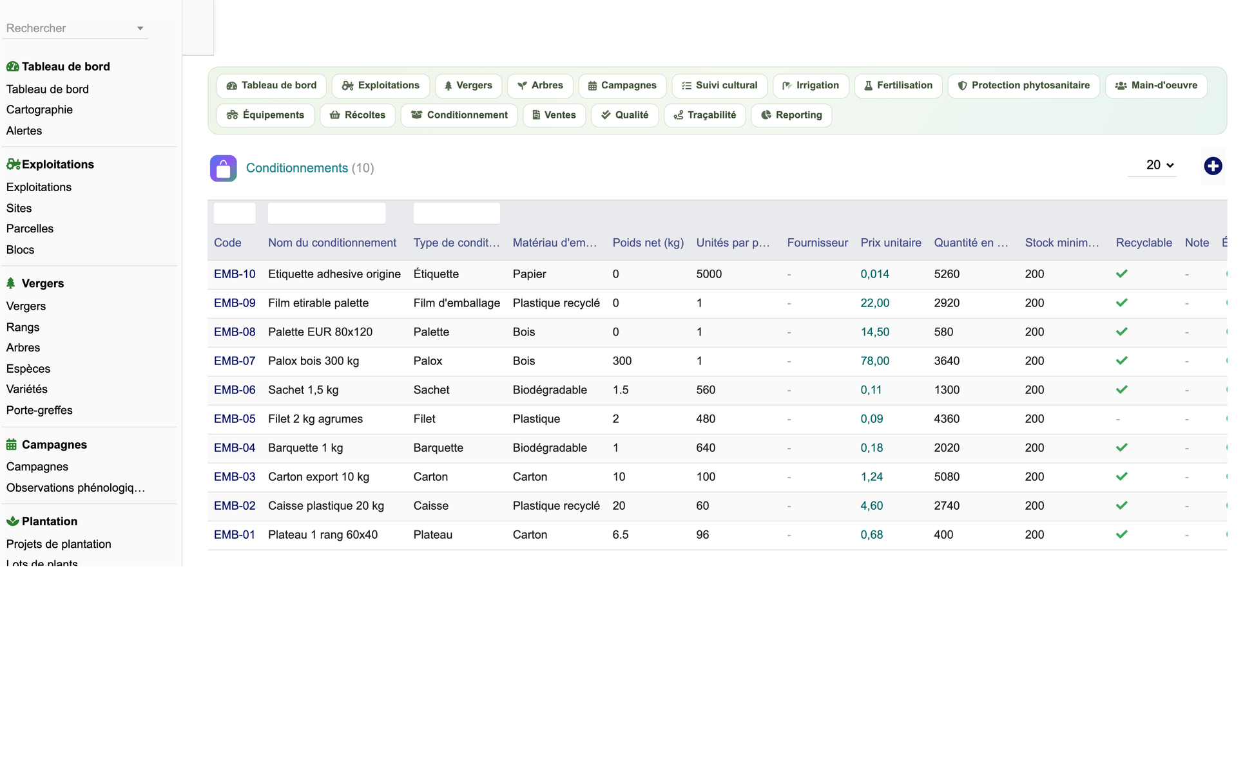
Task: Open Rangs in the sidebar
Action: pos(23,327)
